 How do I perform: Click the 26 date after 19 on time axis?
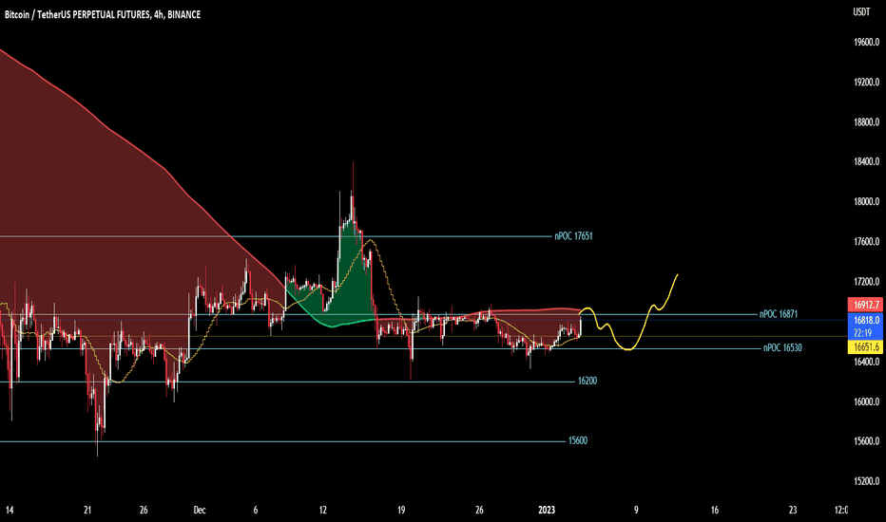(x=479, y=511)
